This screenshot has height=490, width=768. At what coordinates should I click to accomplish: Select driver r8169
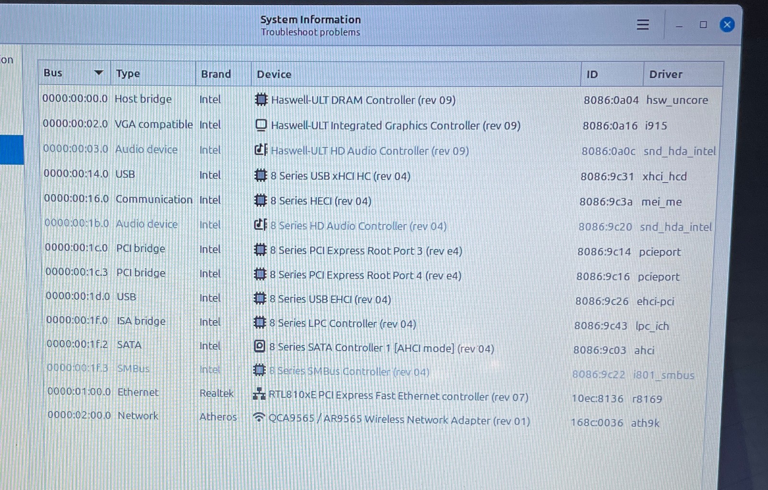click(647, 399)
